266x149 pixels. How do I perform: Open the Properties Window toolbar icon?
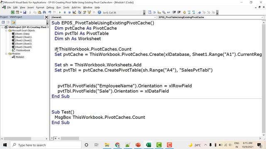[x=84, y=12]
